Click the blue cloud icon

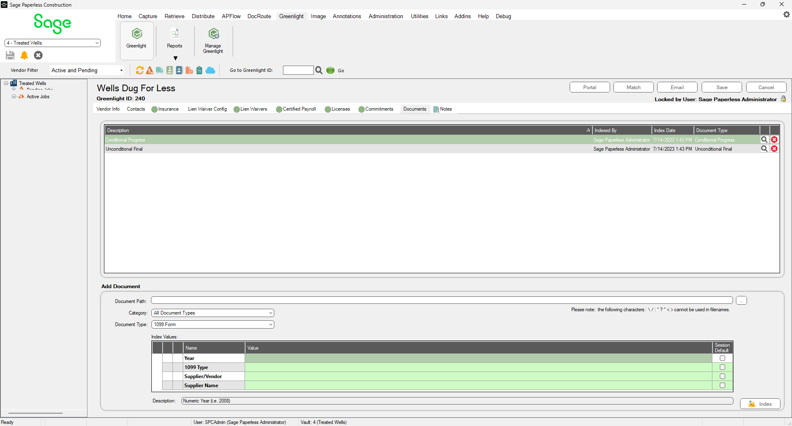click(210, 71)
